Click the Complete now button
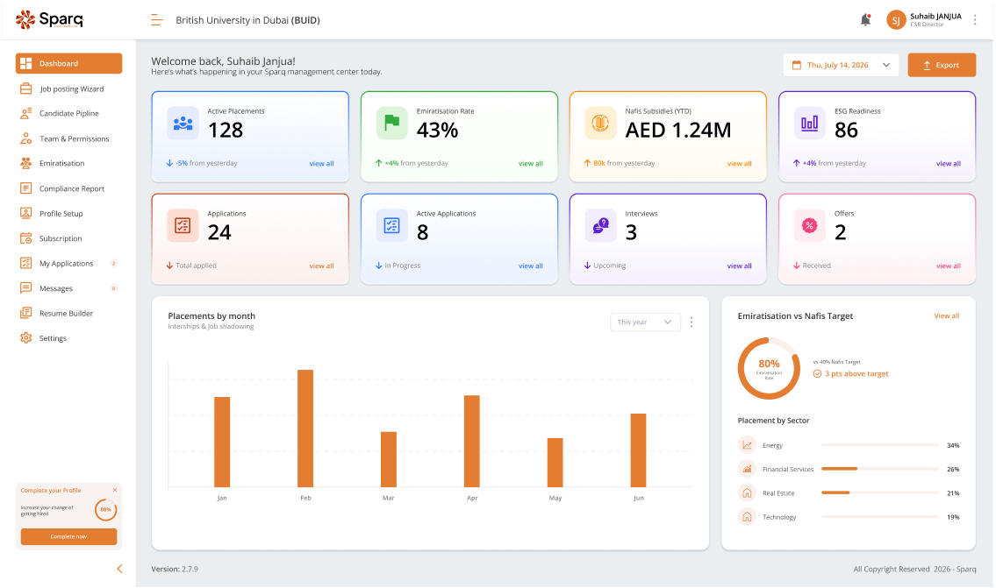996x588 pixels. pos(68,536)
